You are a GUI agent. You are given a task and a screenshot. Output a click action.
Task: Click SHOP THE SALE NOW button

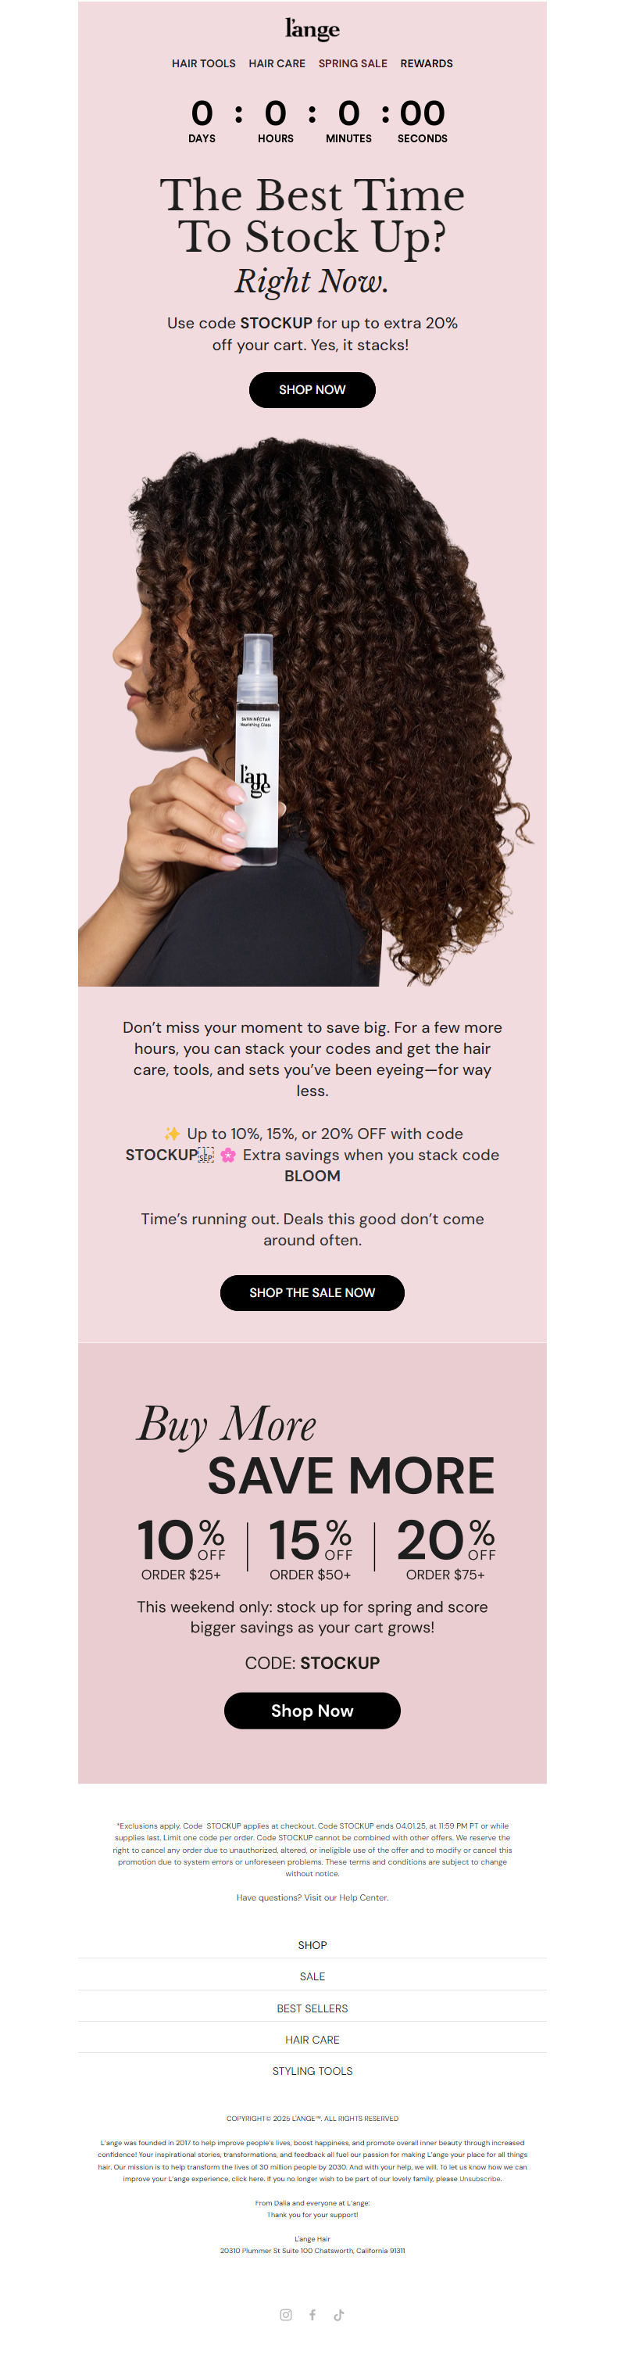pyautogui.click(x=312, y=1292)
